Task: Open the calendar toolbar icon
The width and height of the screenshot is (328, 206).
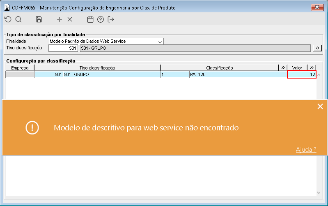Action: pyautogui.click(x=90, y=19)
